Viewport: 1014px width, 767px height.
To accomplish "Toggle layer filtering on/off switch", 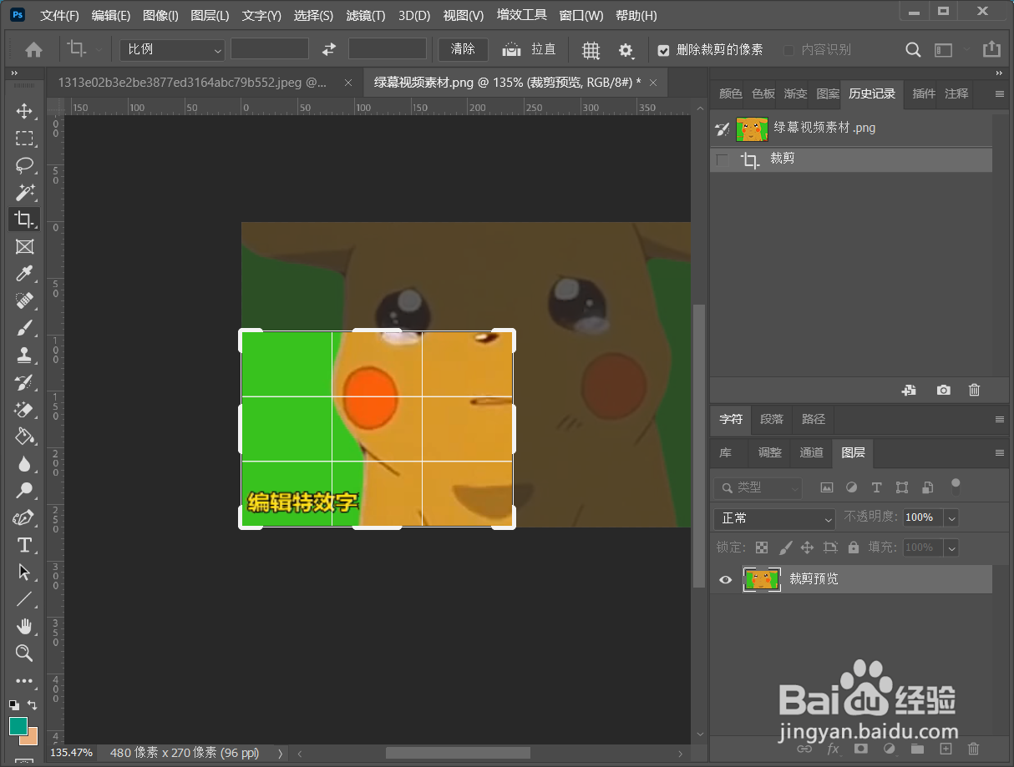I will point(956,487).
